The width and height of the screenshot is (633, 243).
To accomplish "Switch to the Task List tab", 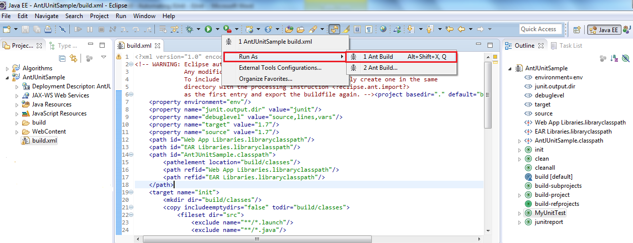I will point(571,46).
